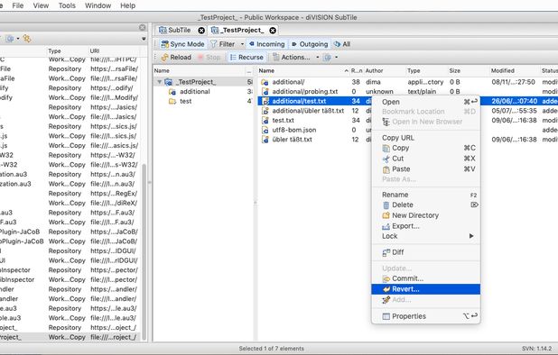Viewport: 558px width, 355px height.
Task: Toggle the Outgoing changes filter
Action: tap(310, 44)
